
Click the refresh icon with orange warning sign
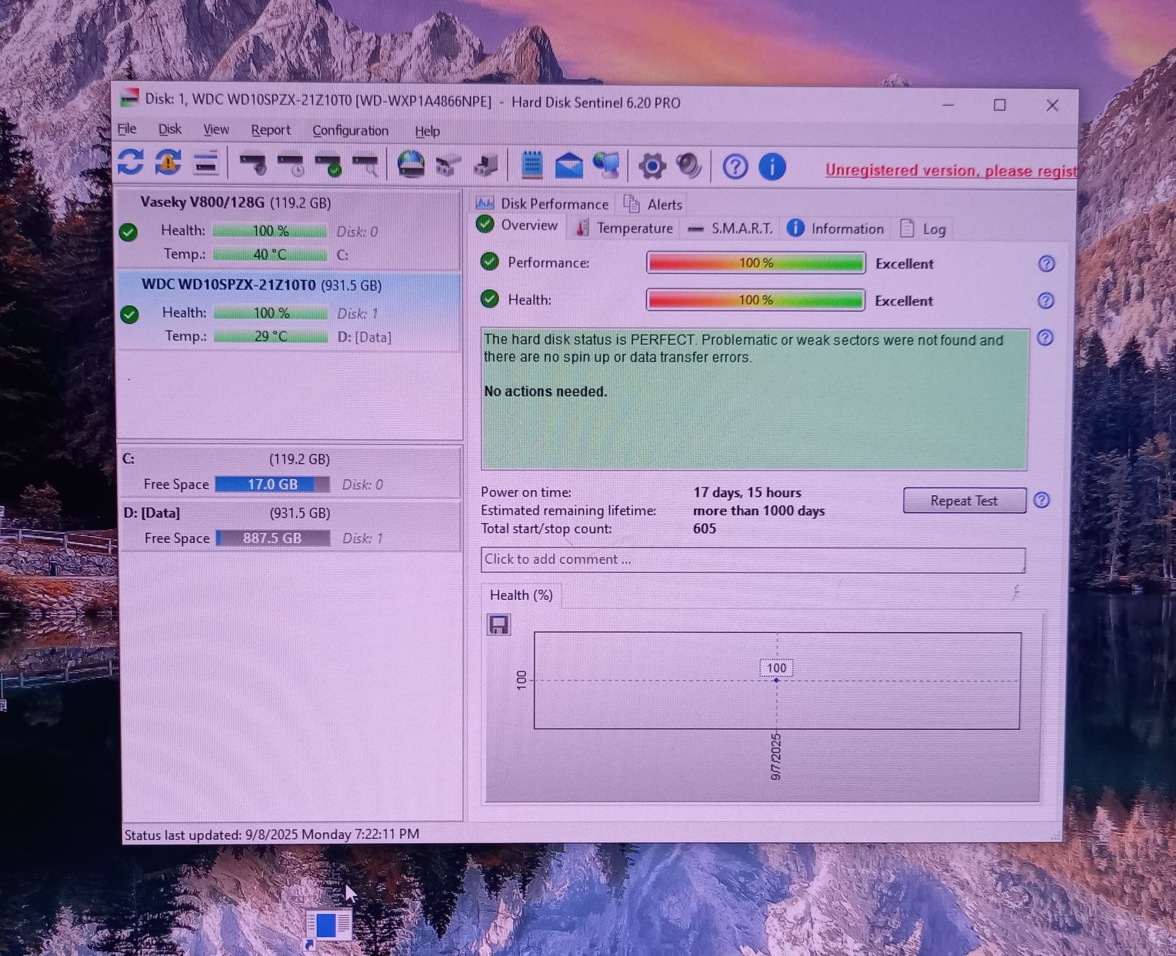click(x=168, y=162)
